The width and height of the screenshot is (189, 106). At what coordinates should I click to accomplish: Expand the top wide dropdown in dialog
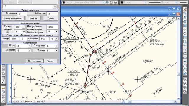[55, 6]
